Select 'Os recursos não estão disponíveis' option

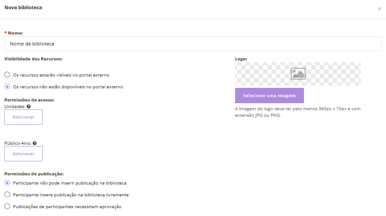coord(7,87)
